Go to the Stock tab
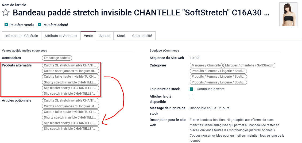The image size is (302, 143). (121, 36)
